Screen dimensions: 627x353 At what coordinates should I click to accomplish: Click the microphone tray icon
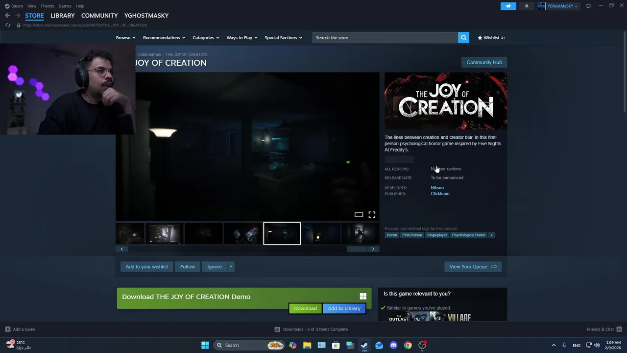[564, 345]
